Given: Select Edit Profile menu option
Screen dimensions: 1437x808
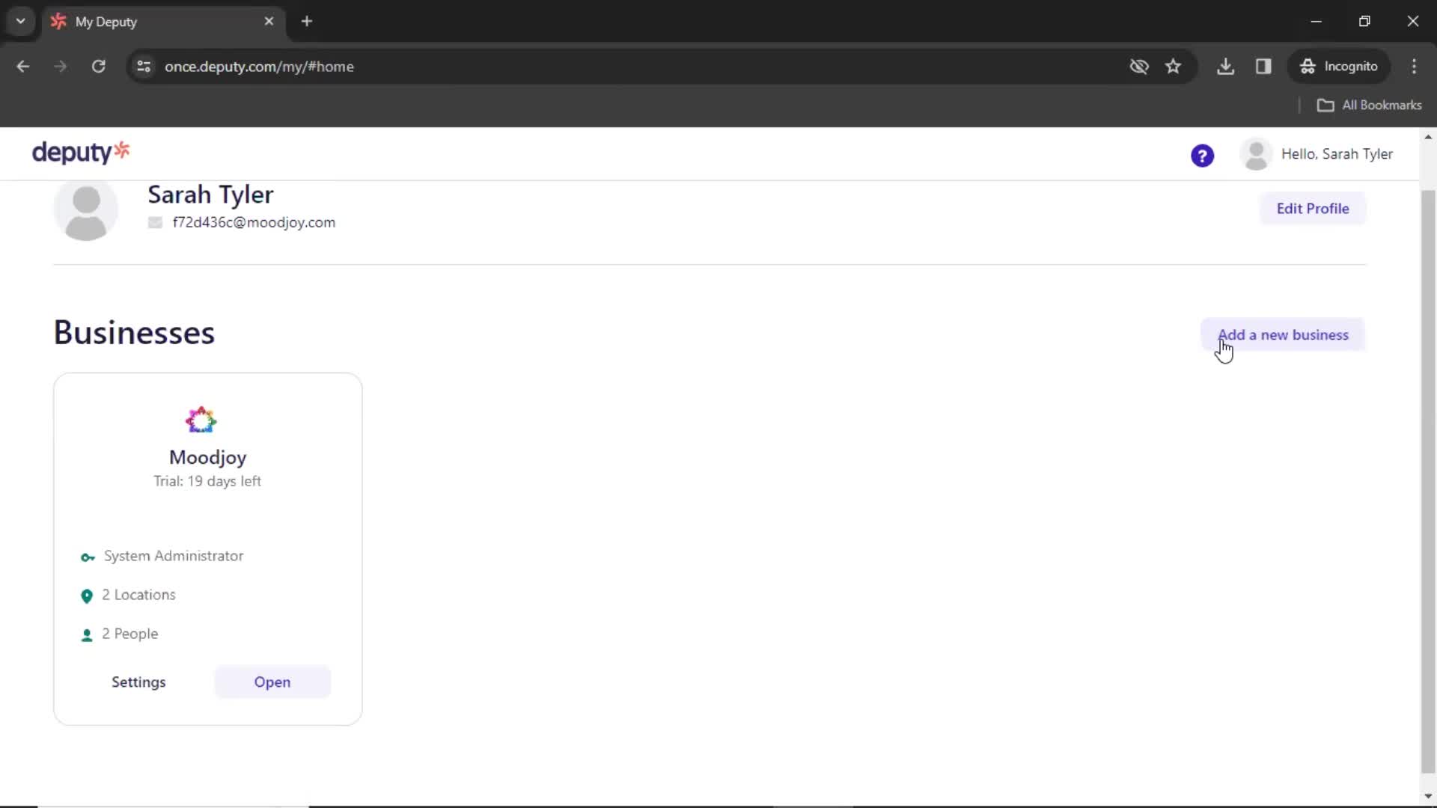Looking at the screenshot, I should point(1313,208).
